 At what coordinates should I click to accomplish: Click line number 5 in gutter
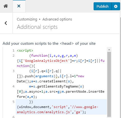coord(13,102)
